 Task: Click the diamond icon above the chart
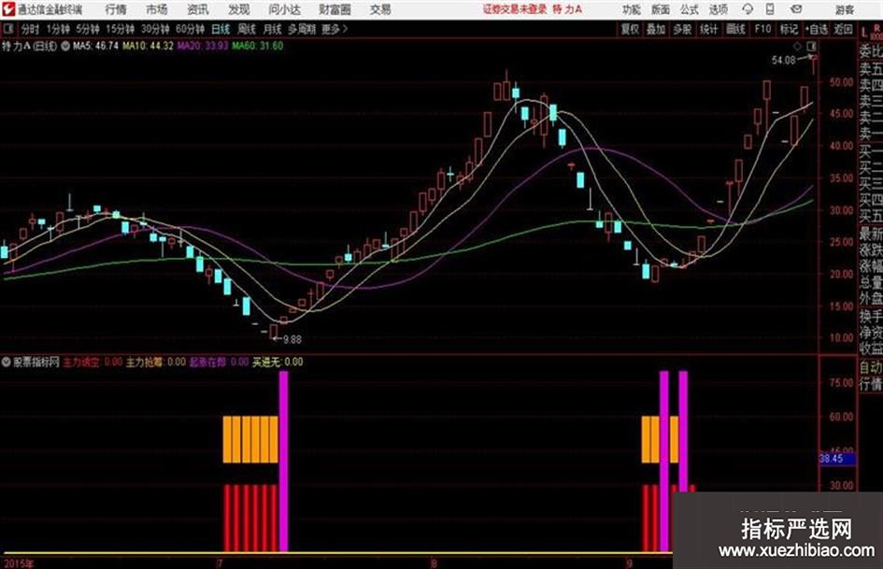point(798,46)
